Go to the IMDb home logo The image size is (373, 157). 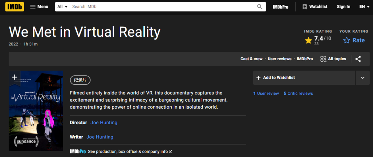click(15, 7)
